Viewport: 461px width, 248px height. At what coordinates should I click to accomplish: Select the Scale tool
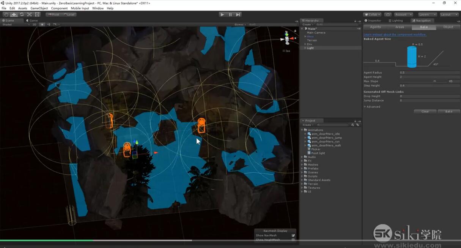click(x=30, y=14)
